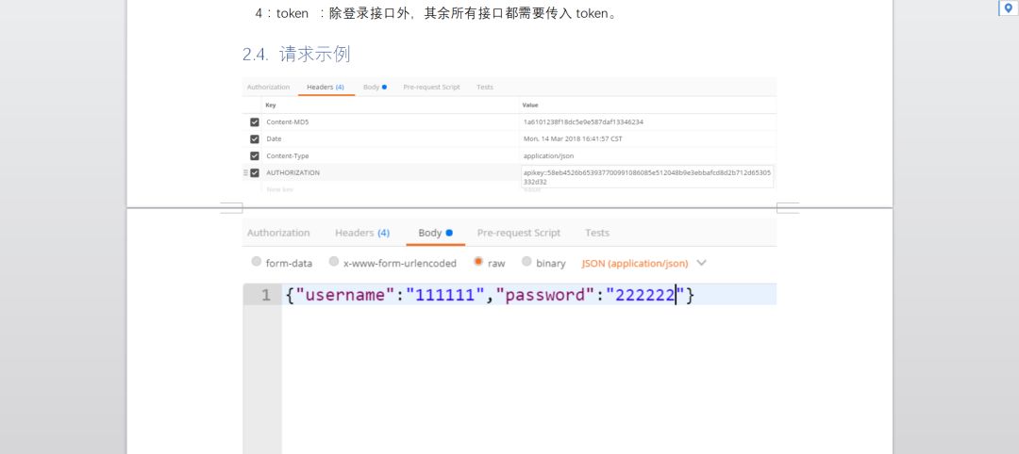Open the large Pre-request Script tab above the radio options
Viewport: 1019px width, 454px height.
519,233
